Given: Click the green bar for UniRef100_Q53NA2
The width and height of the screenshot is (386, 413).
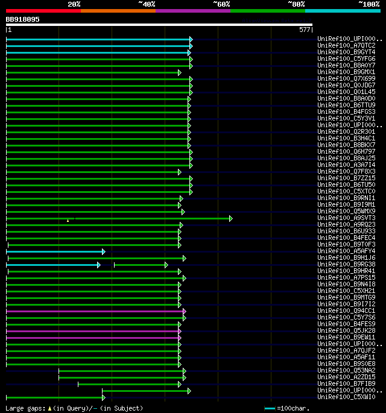Looking at the screenshot, I should [122, 371].
